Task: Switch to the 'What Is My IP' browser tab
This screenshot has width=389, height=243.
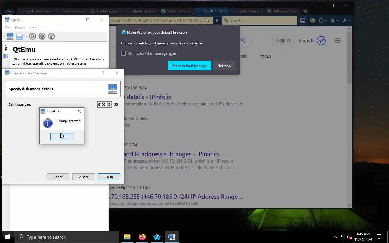Action: (x=176, y=11)
